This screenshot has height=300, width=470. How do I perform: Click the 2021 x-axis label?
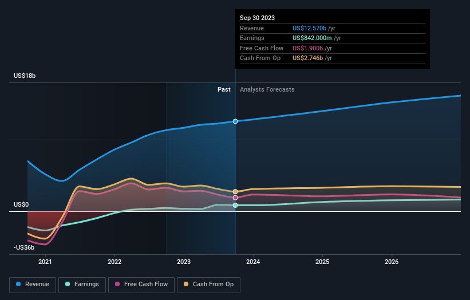tap(45, 262)
